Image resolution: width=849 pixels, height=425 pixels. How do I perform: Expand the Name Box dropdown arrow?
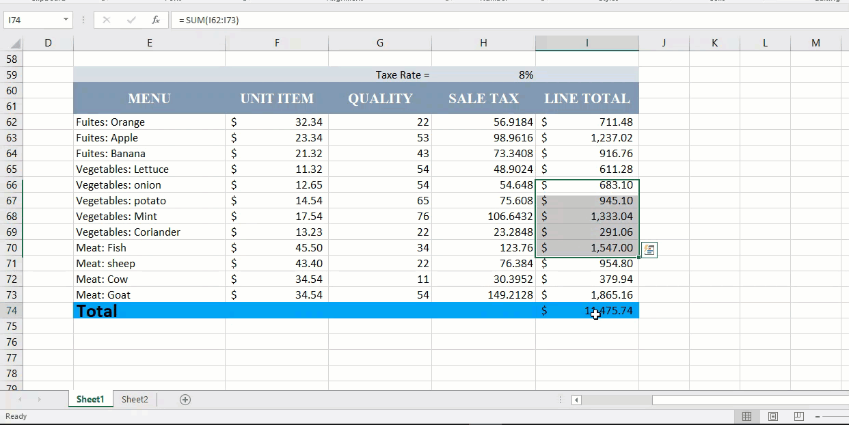[66, 20]
